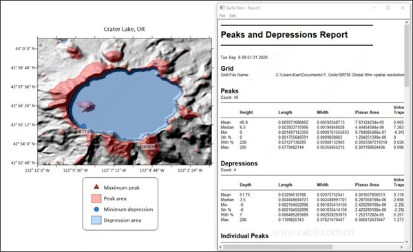
Task: Select the pink Peak area legend swatch
Action: click(x=96, y=198)
